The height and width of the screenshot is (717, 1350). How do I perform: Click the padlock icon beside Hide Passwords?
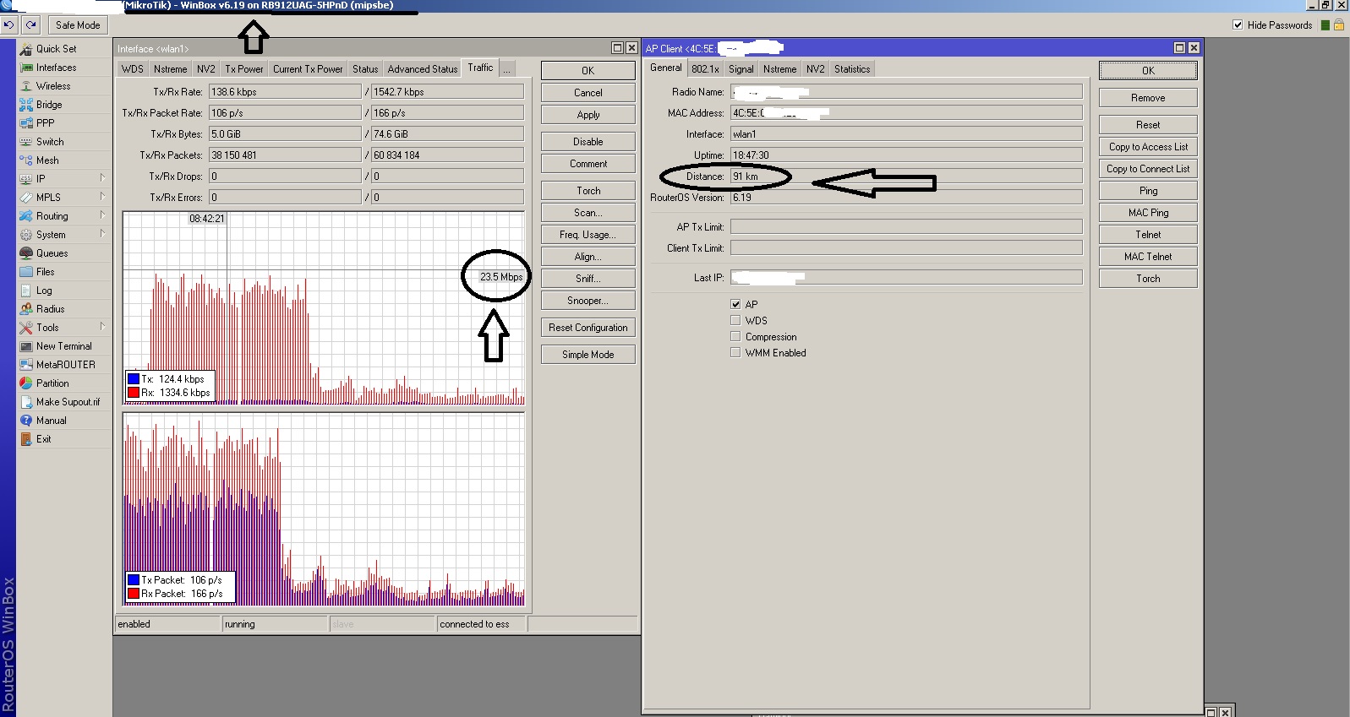[x=1339, y=25]
